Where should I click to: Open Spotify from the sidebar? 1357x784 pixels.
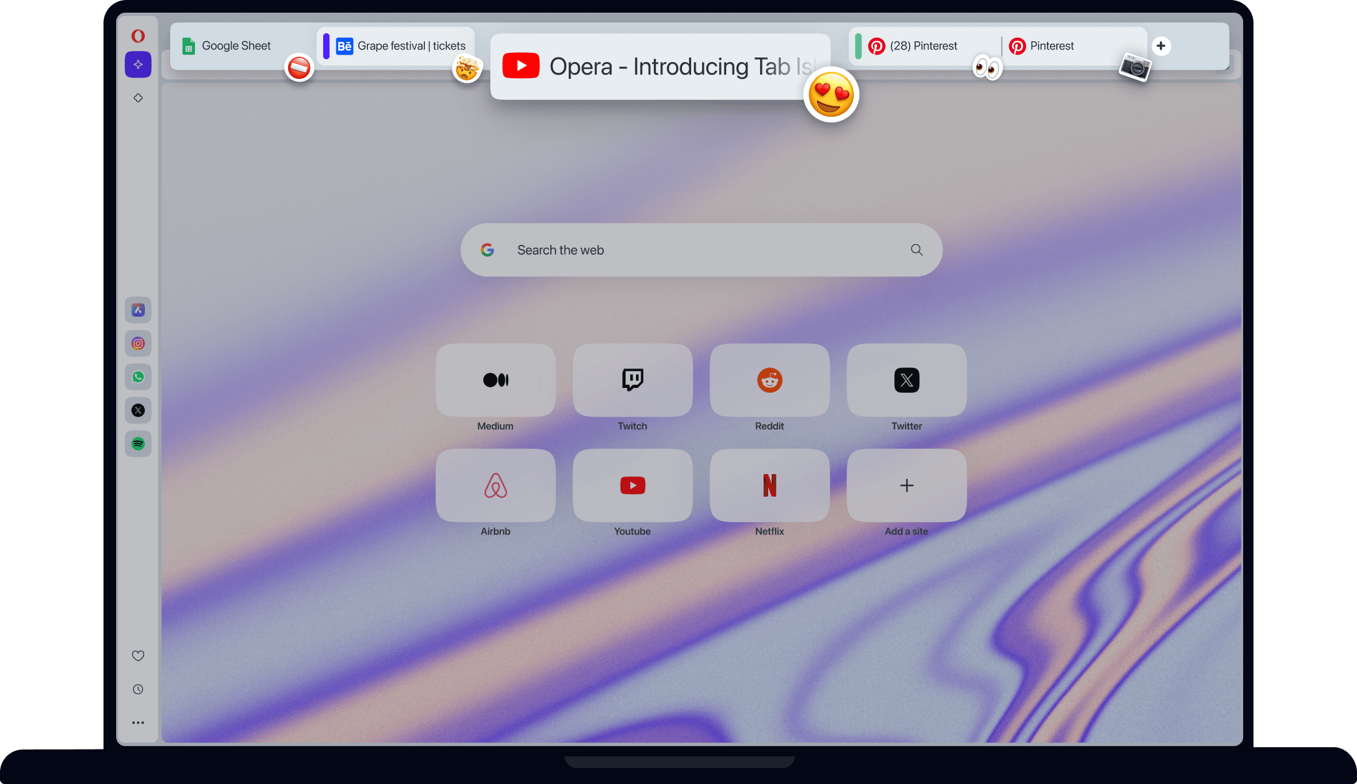pos(139,443)
